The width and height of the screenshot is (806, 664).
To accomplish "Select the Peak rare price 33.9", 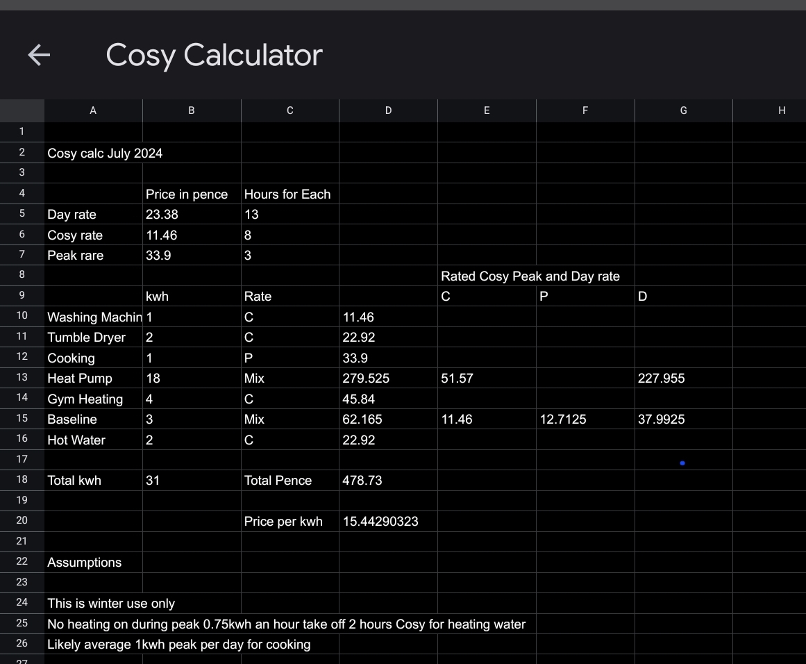I will (192, 255).
